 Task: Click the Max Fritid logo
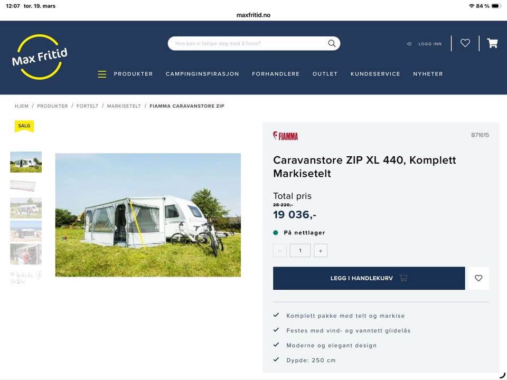(x=40, y=57)
